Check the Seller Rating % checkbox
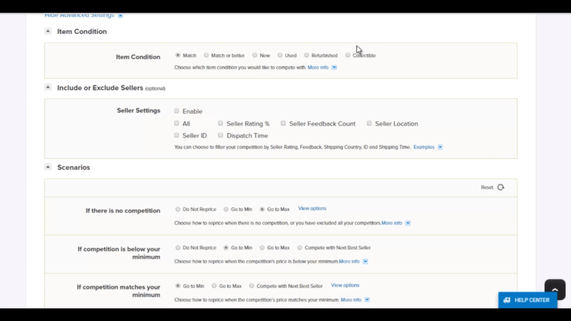The image size is (571, 321). pos(221,123)
